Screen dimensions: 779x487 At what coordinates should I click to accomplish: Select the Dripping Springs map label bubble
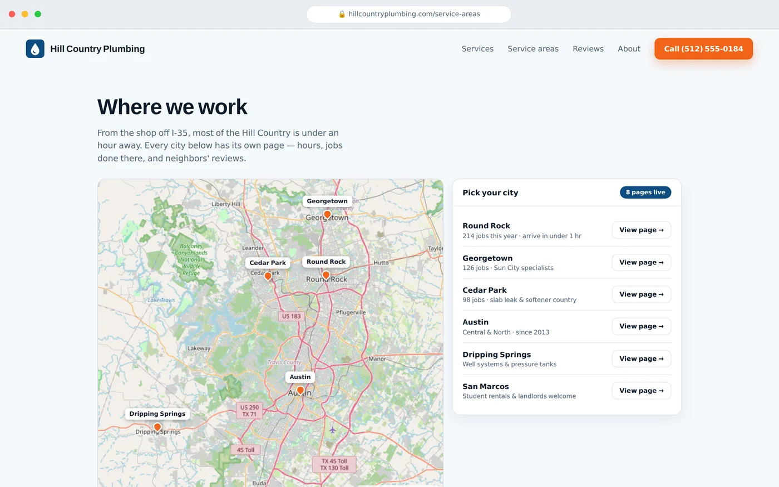tap(157, 414)
